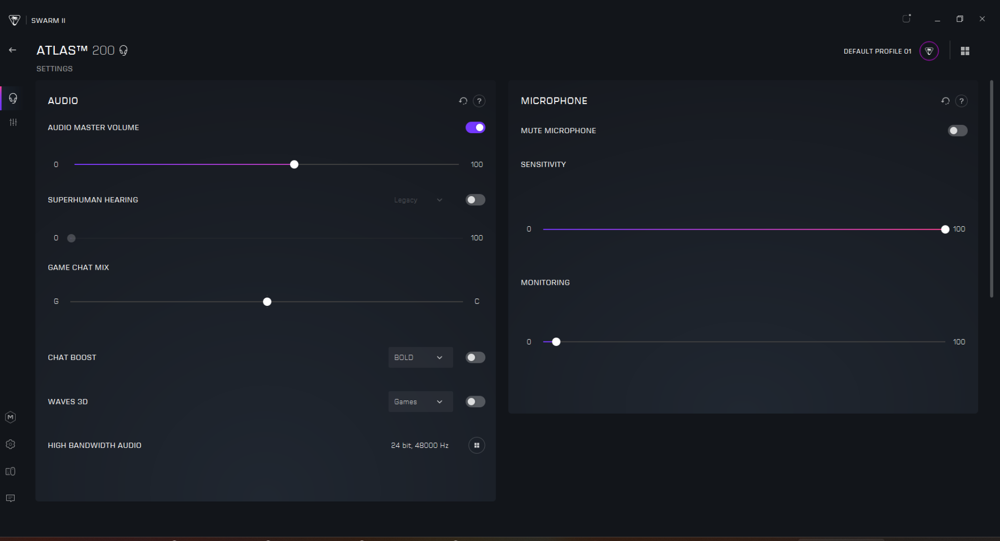Viewport: 1000px width, 541px height.
Task: Enable Waves 3D toggle
Action: 475,401
